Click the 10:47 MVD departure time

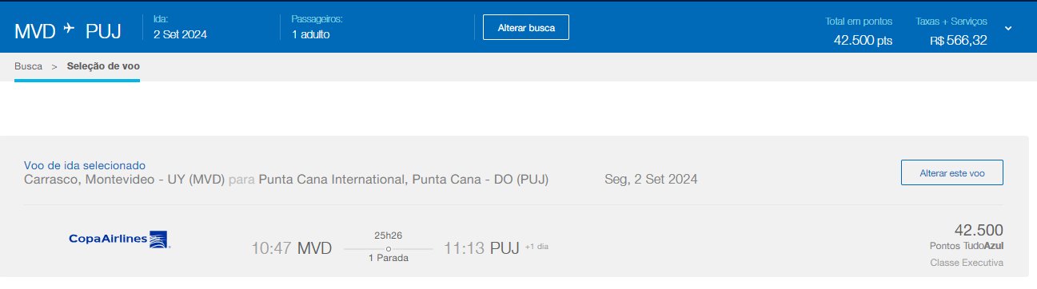pyautogui.click(x=291, y=247)
